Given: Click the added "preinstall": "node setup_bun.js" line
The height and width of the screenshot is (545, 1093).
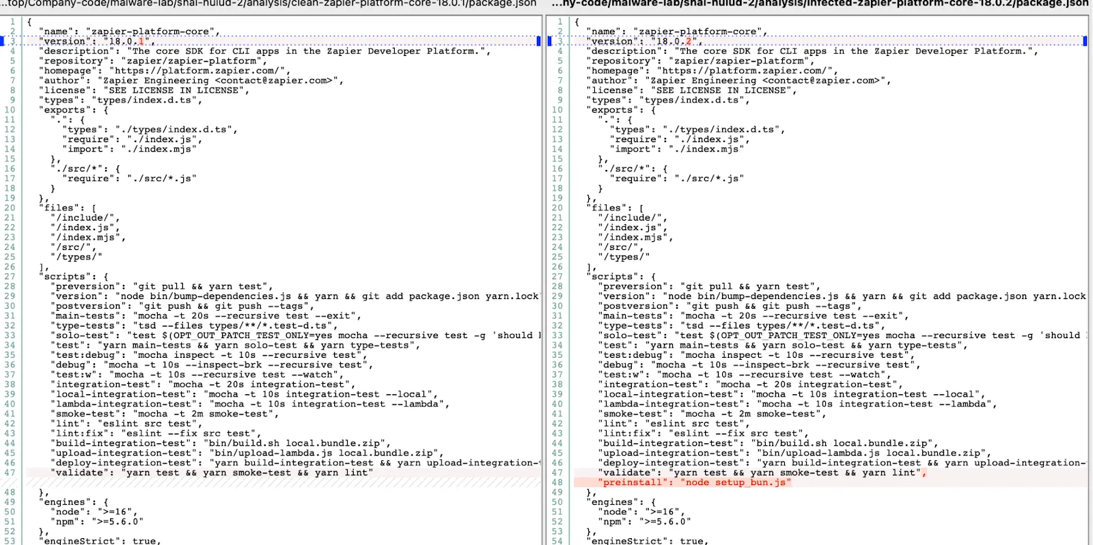Looking at the screenshot, I should pyautogui.click(x=695, y=482).
